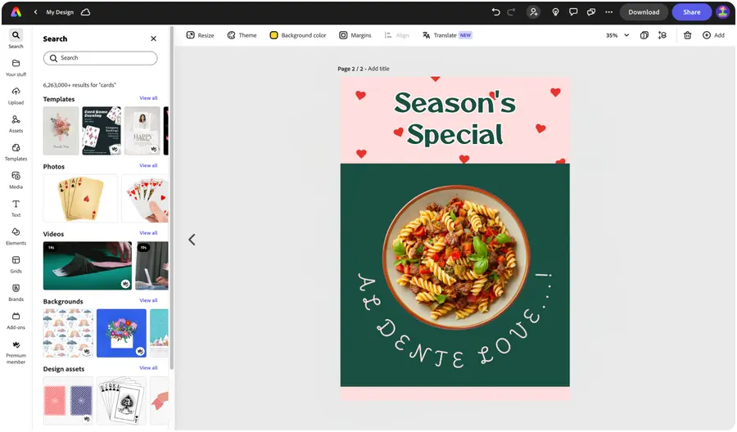
Task: Select the 14s card shuffling video
Action: point(88,266)
